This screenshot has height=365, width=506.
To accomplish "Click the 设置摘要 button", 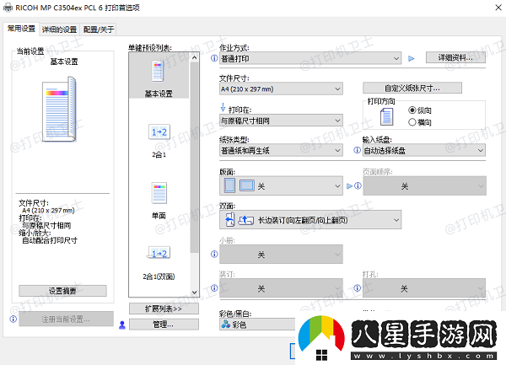I will [62, 291].
